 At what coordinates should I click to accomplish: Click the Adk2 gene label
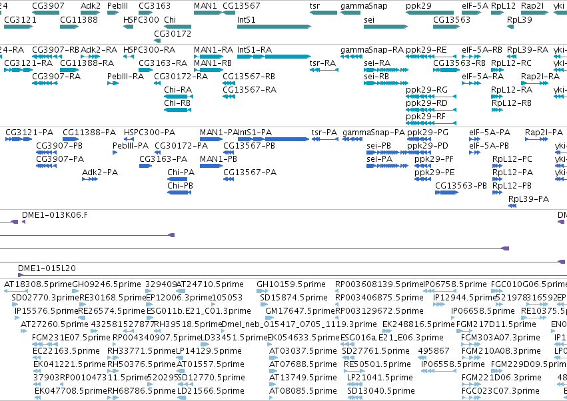pos(91,6)
